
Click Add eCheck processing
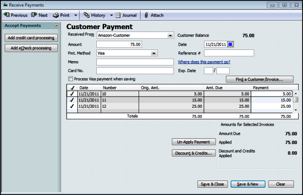31,48
